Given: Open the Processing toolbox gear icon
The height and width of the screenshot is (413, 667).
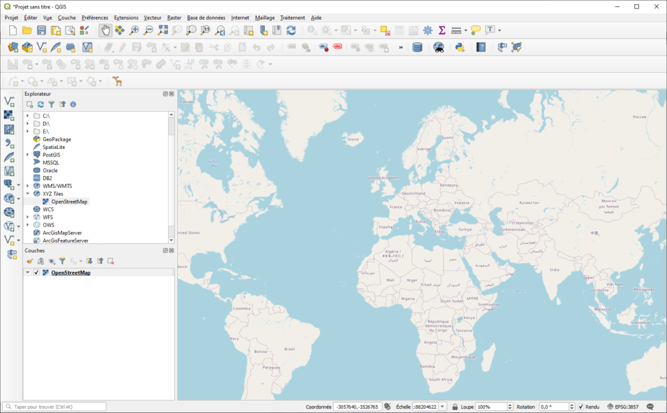Looking at the screenshot, I should [427, 29].
